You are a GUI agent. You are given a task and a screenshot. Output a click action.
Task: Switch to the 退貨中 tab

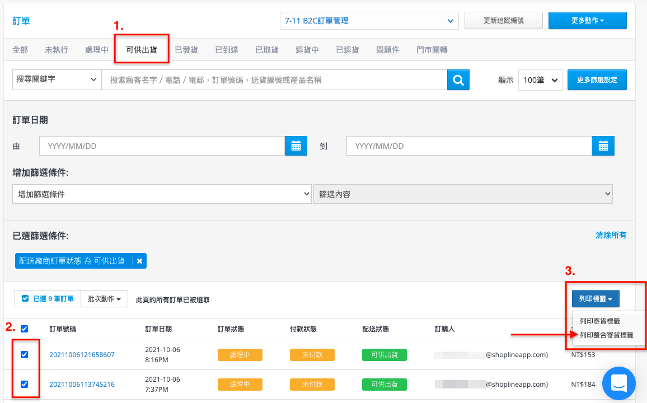click(307, 50)
